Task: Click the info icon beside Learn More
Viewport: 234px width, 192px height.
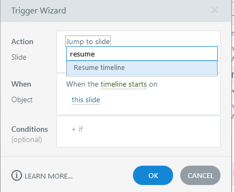Action: coord(16,176)
